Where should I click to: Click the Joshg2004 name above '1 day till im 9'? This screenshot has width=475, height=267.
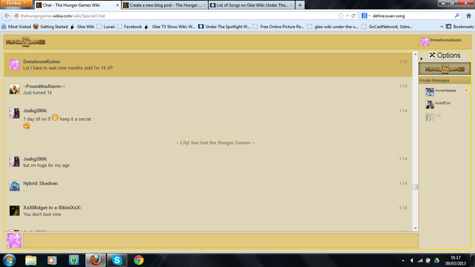pos(35,111)
